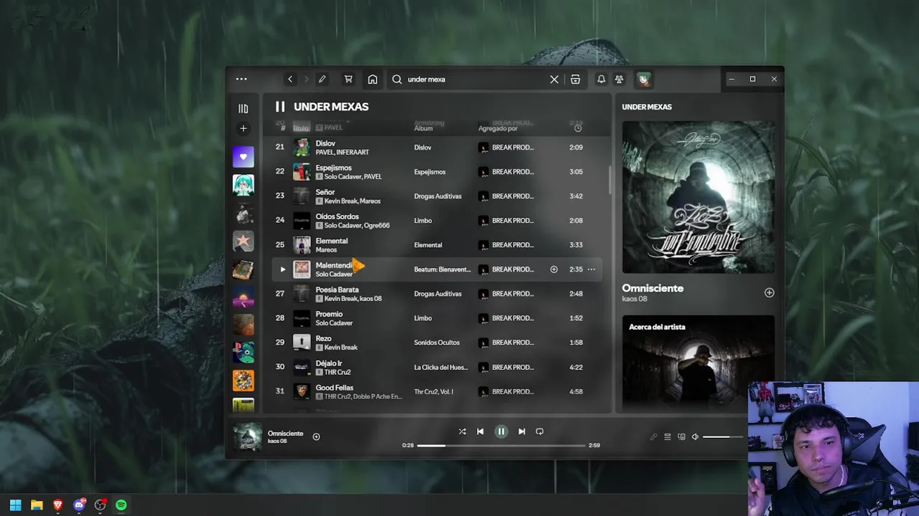Open the shopping cart marketplace icon

[x=348, y=80]
